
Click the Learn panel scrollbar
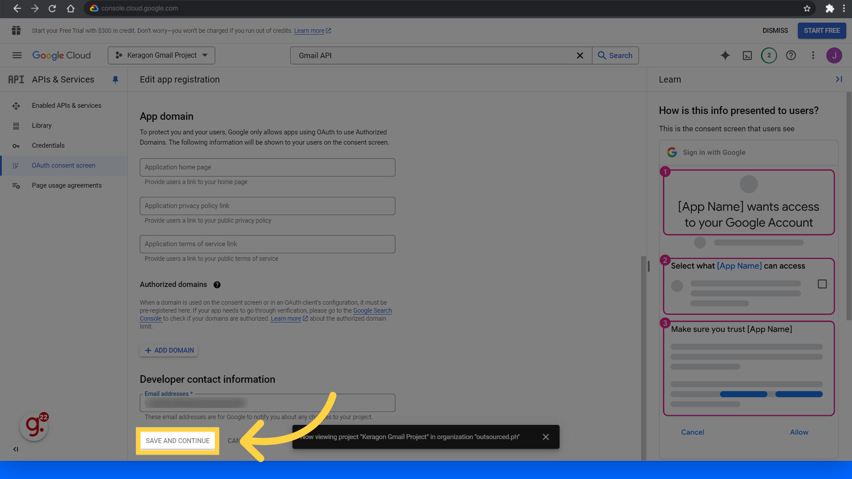pos(849,206)
